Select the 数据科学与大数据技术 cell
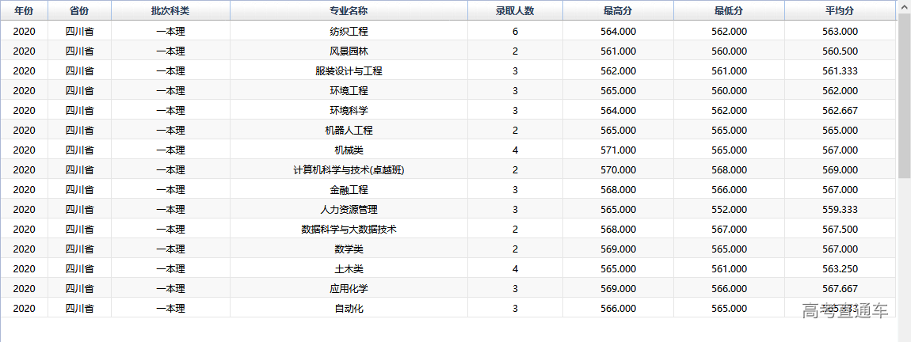Image resolution: width=911 pixels, height=342 pixels. [x=349, y=230]
